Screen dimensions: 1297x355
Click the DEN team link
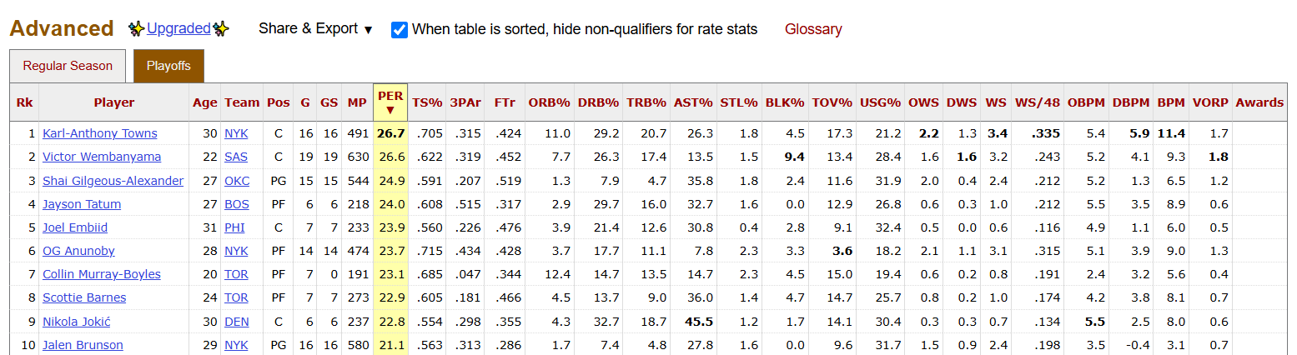pyautogui.click(x=237, y=322)
